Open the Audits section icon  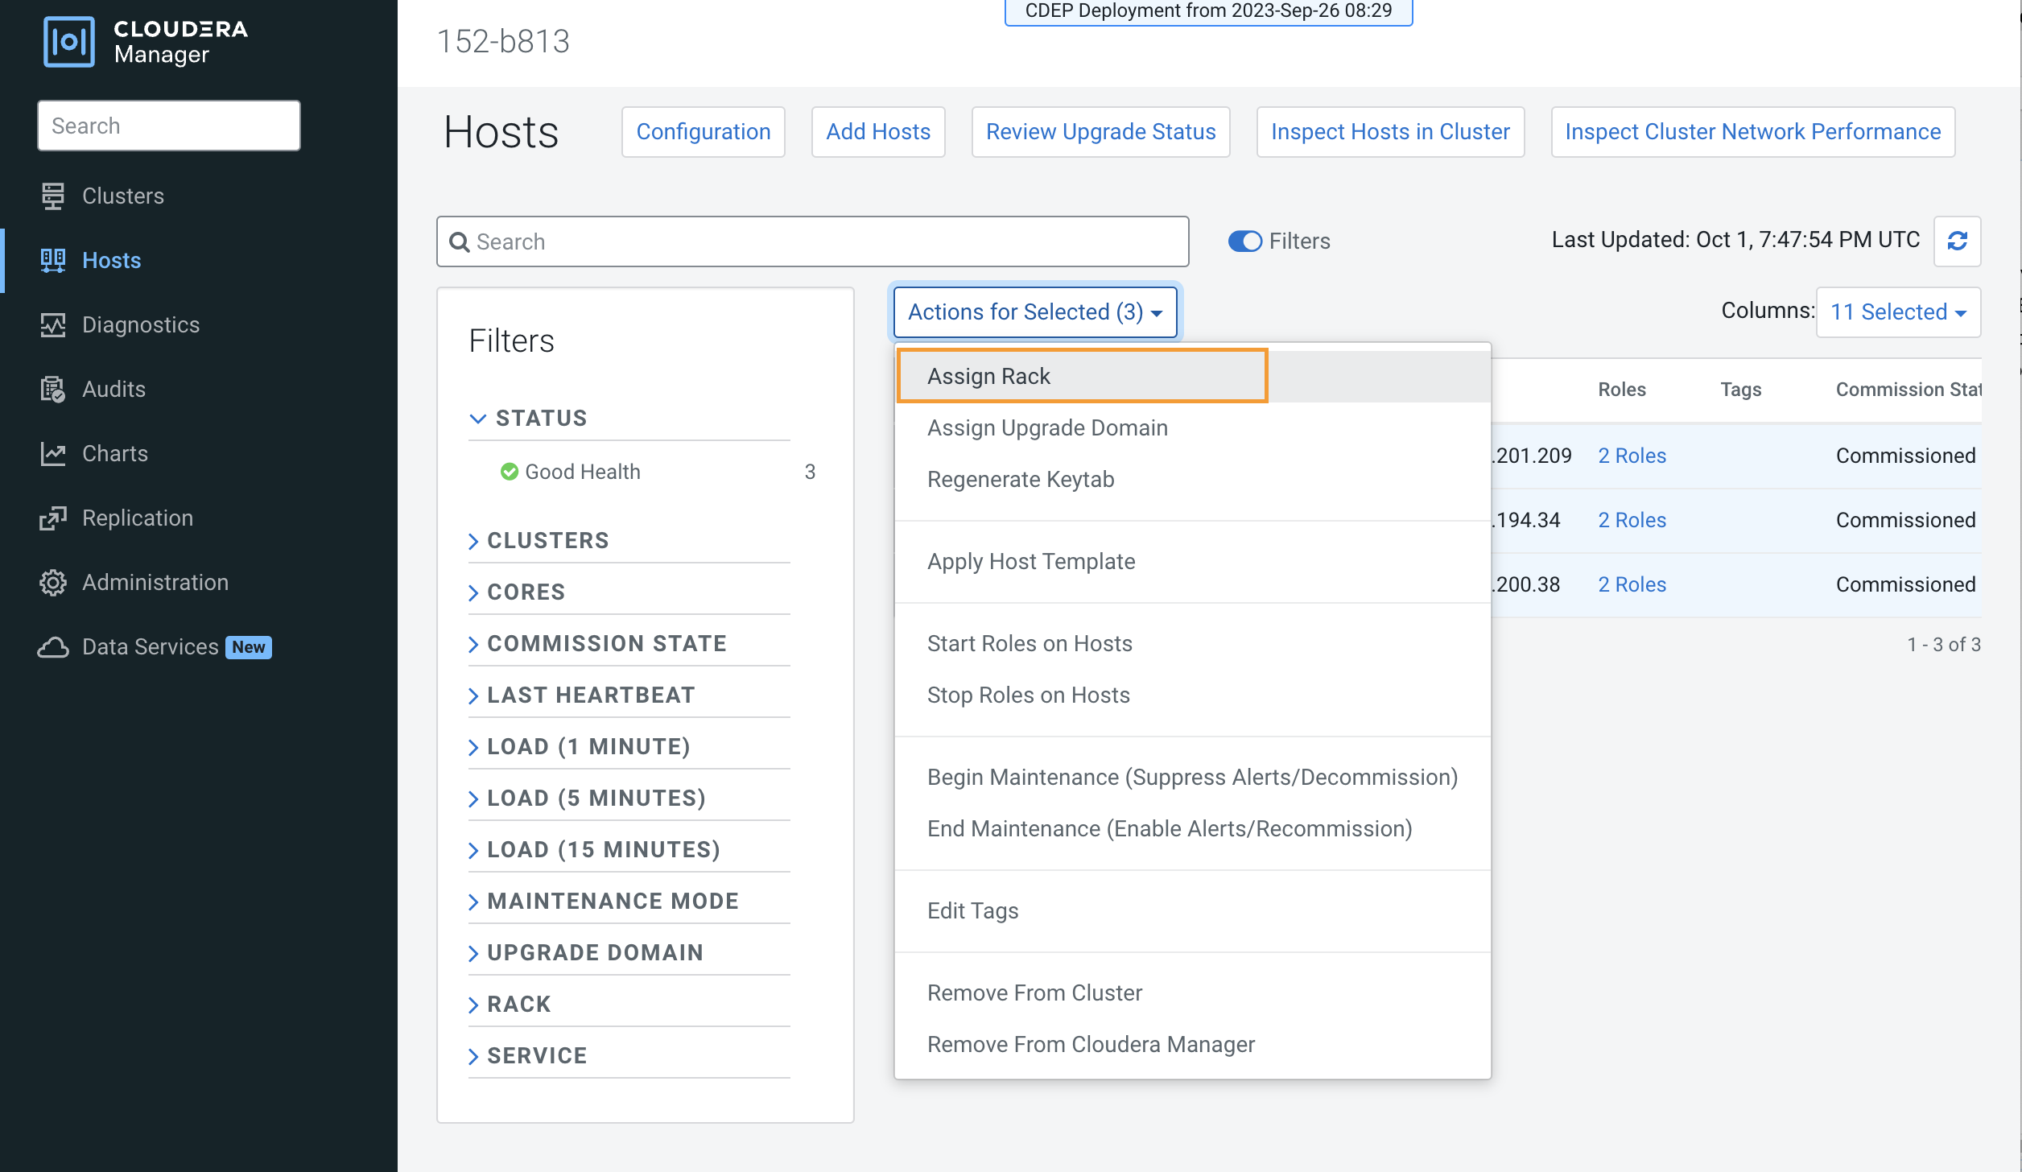pyautogui.click(x=53, y=390)
